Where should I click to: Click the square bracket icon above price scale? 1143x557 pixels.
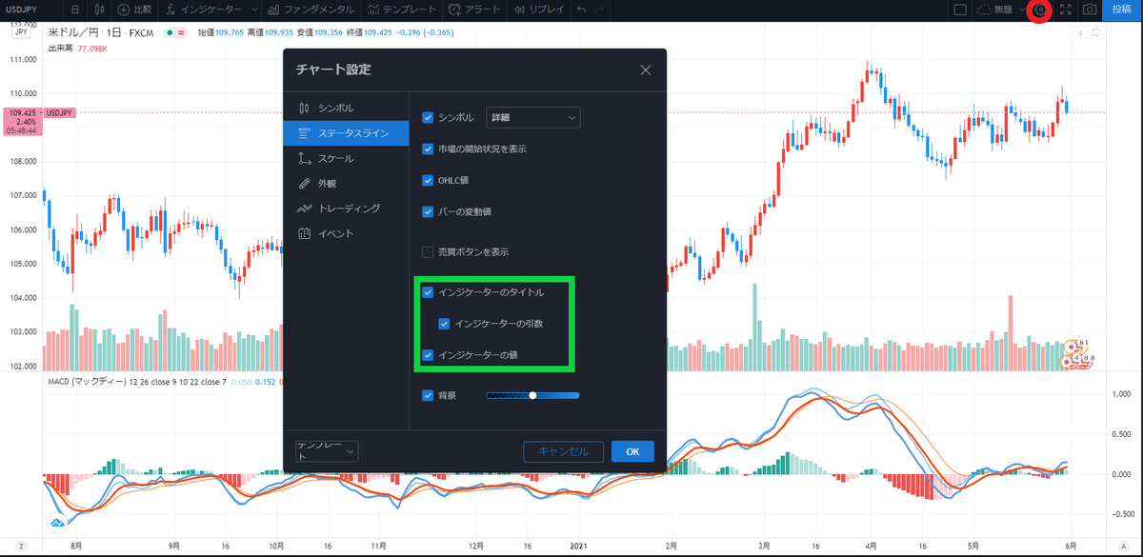click(x=1096, y=32)
